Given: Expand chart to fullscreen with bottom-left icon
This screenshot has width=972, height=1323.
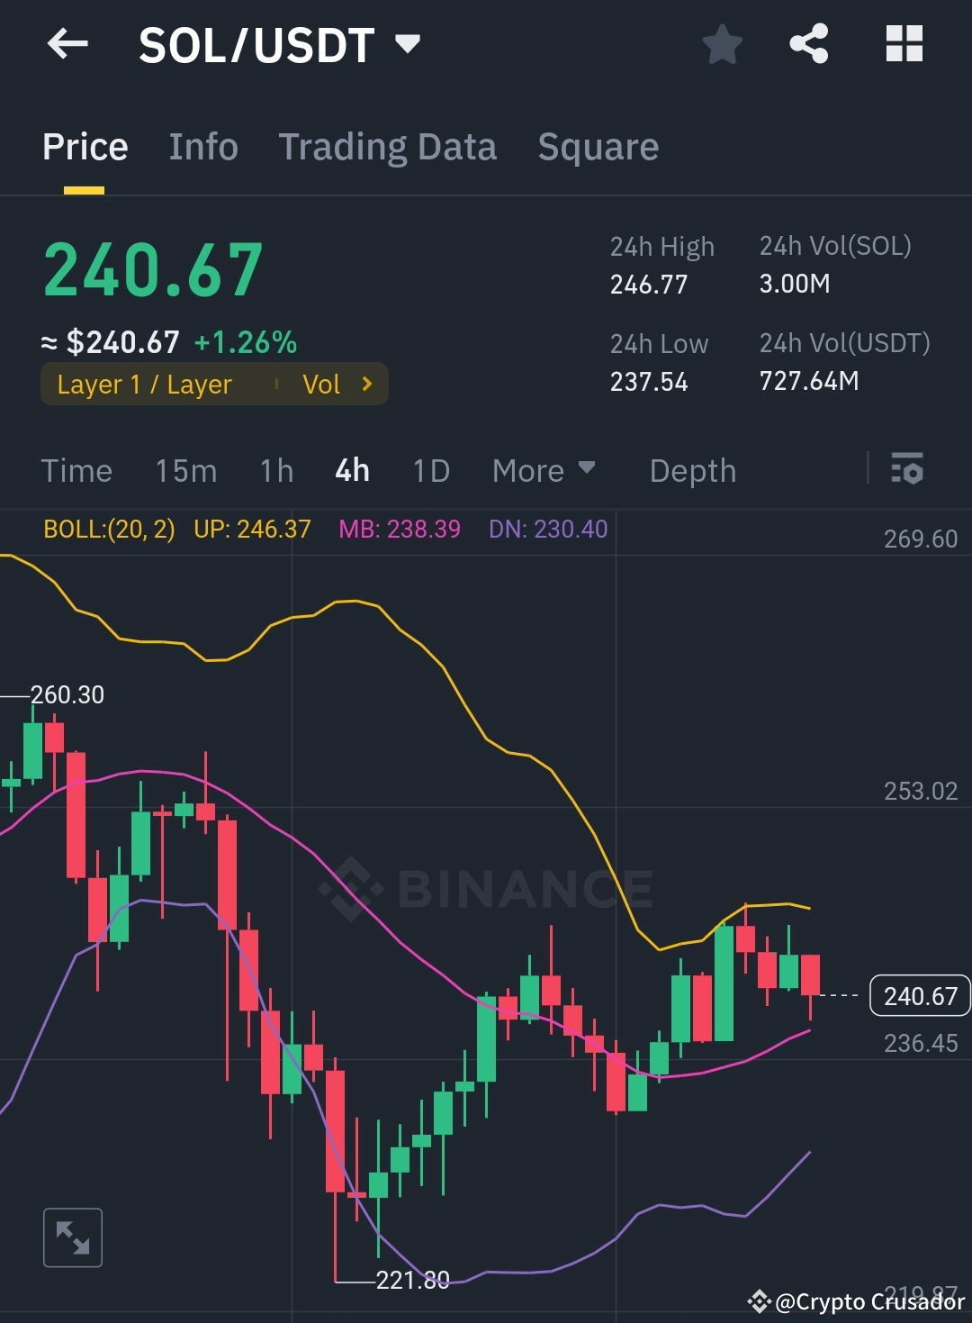Looking at the screenshot, I should [72, 1237].
